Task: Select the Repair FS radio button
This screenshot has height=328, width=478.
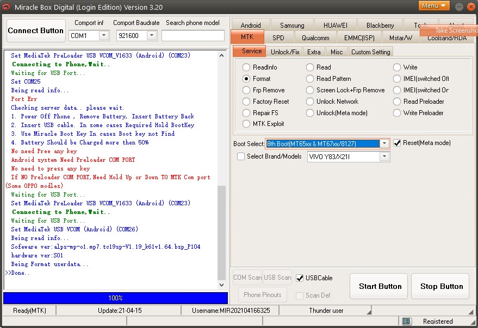Action: (246, 113)
